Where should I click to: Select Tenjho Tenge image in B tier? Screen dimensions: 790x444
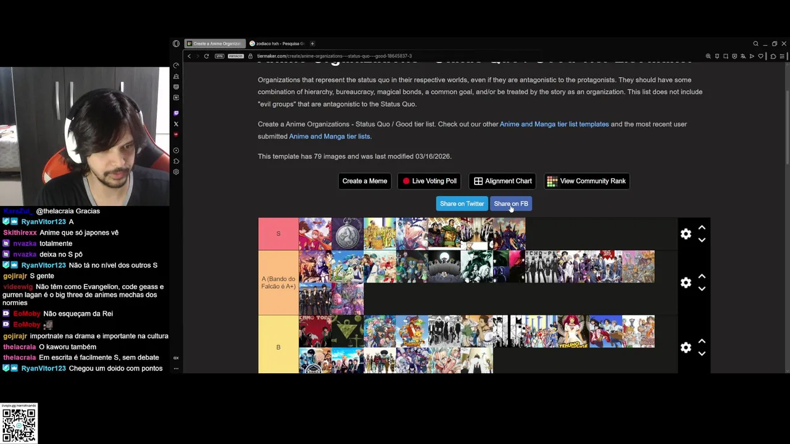[x=573, y=332]
